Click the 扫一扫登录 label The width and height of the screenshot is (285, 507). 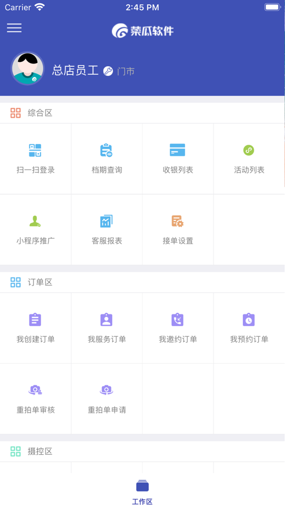coord(36,170)
